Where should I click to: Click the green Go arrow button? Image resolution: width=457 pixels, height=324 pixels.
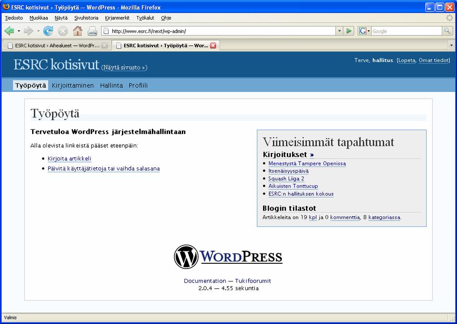349,31
